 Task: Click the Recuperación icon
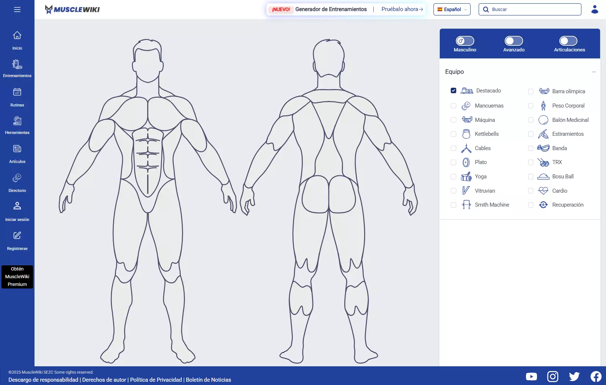point(543,205)
